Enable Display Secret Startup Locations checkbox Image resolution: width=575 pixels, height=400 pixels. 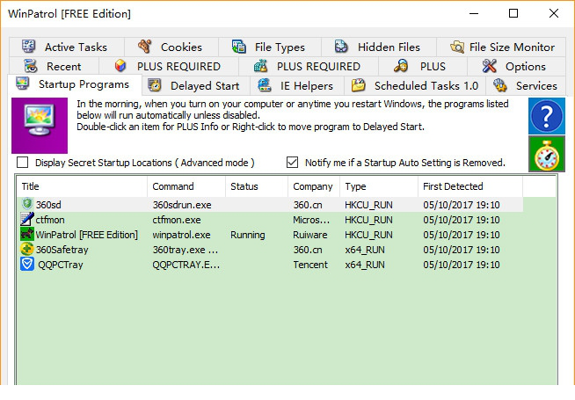(22, 162)
